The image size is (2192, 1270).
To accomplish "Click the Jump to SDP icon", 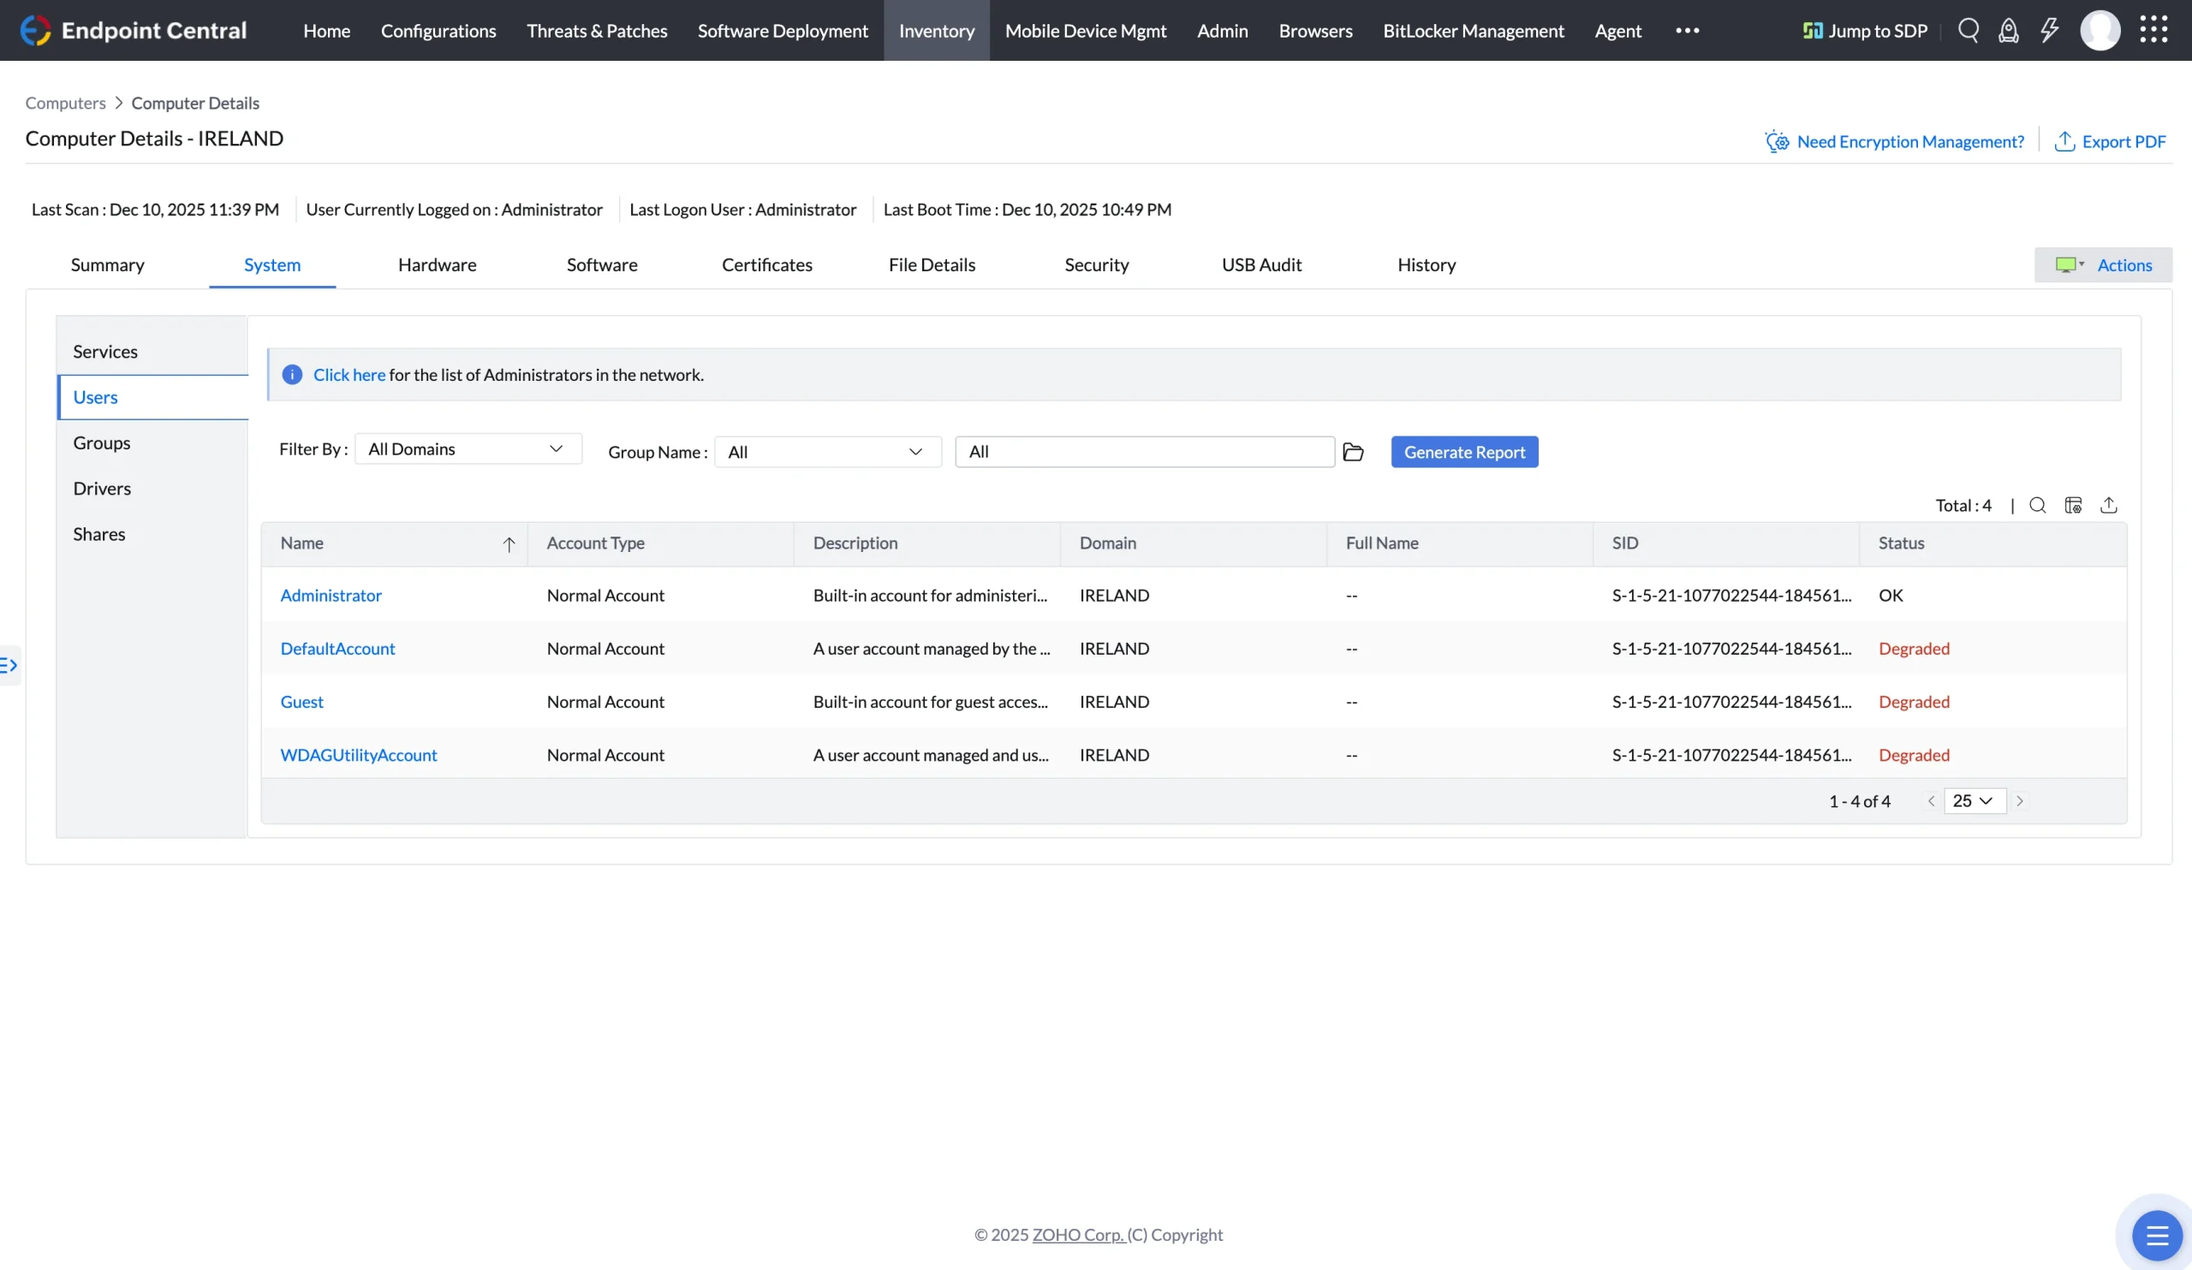I will 1813,31.
